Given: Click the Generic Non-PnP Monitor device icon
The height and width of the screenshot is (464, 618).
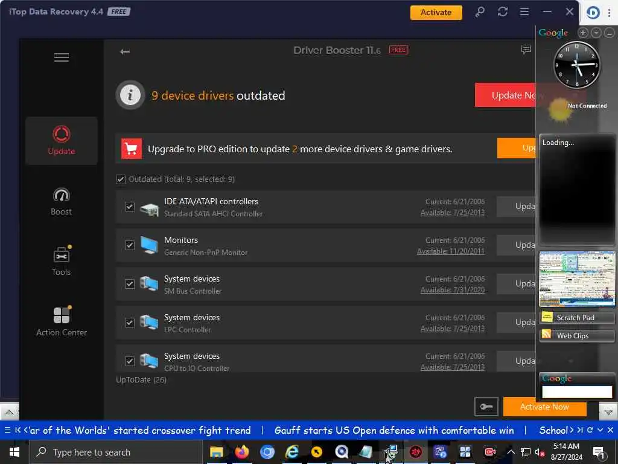Looking at the screenshot, I should (x=149, y=245).
